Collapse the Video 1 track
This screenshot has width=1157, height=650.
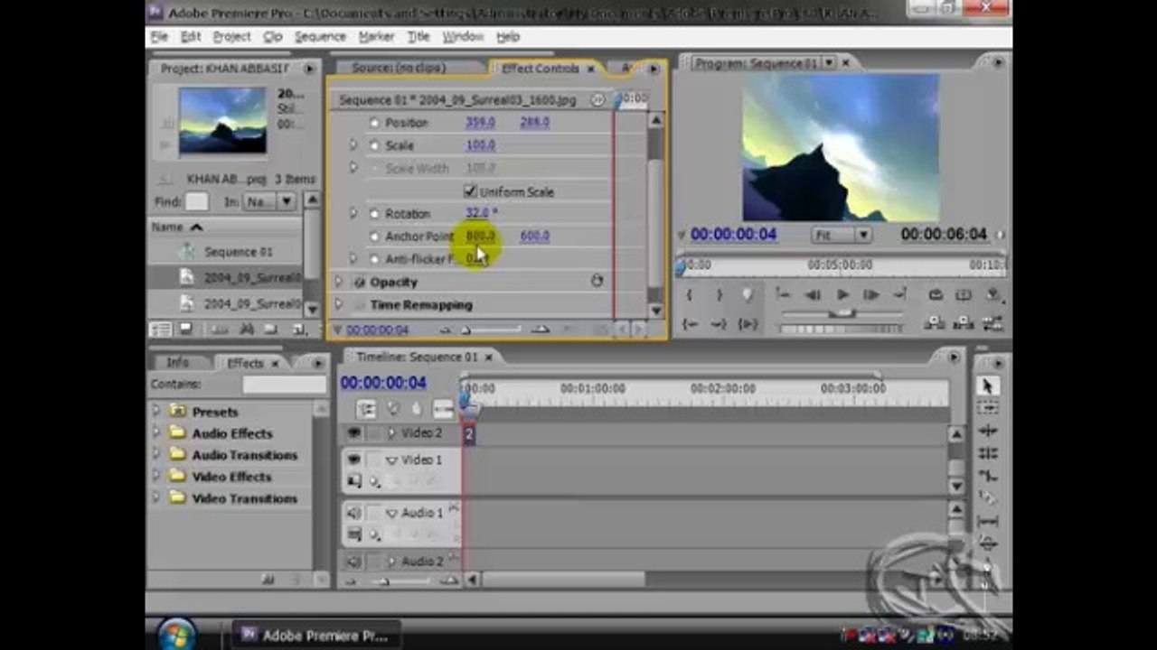(391, 460)
